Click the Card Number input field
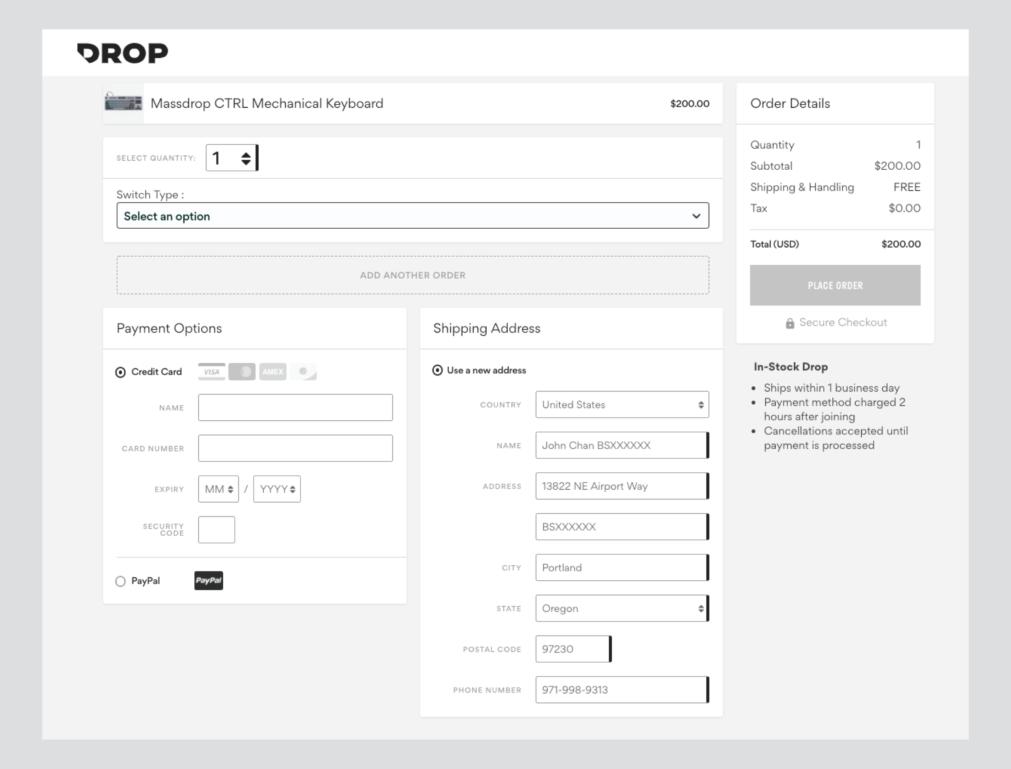The width and height of the screenshot is (1011, 769). tap(295, 448)
